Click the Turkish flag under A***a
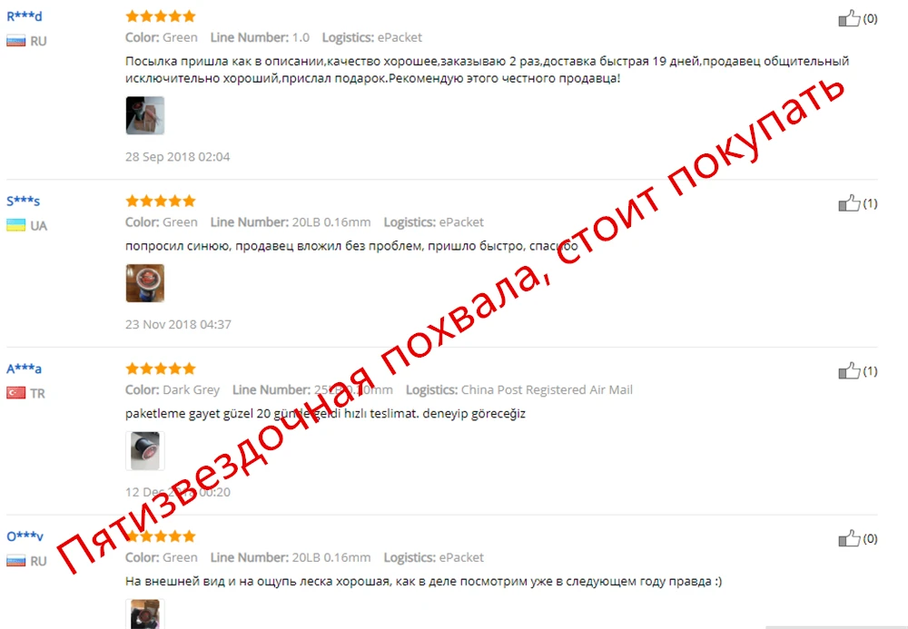The image size is (908, 629). [15, 393]
